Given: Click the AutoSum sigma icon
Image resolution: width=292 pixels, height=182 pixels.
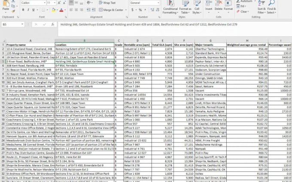Looking at the screenshot, I should (x=238, y=1).
